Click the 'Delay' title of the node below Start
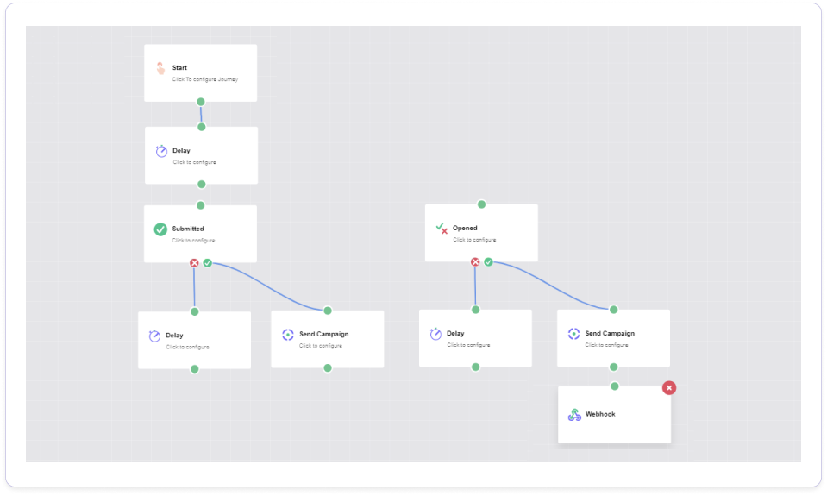 [x=181, y=151]
